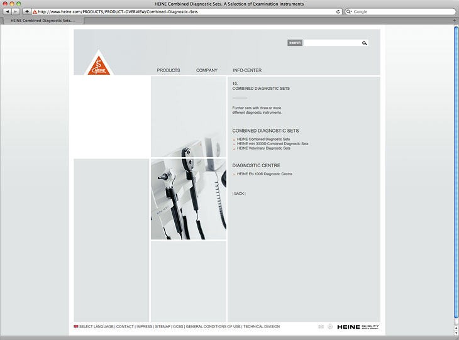
Task: Select the HEINE Combined Diagnostic Sets tab
Action: click(43, 21)
